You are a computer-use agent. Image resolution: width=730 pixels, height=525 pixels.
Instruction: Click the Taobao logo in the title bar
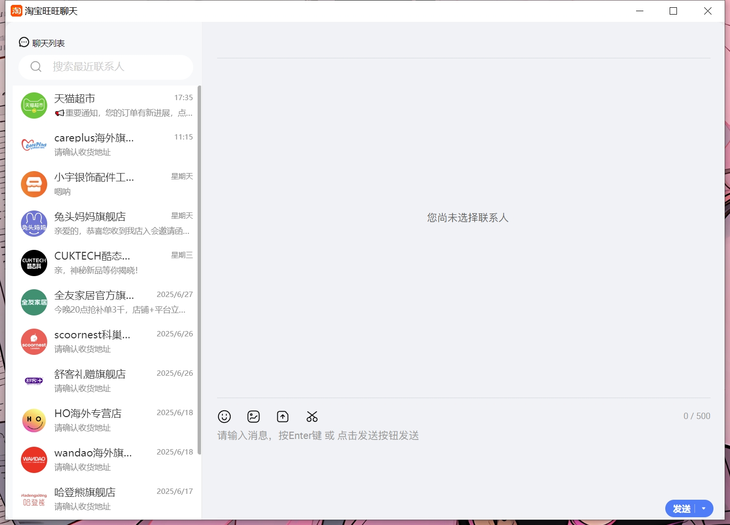tap(16, 10)
